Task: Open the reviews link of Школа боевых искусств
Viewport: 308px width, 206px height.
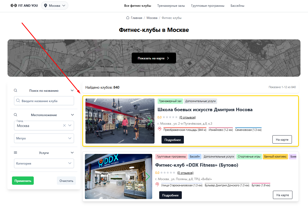Action: [188, 117]
